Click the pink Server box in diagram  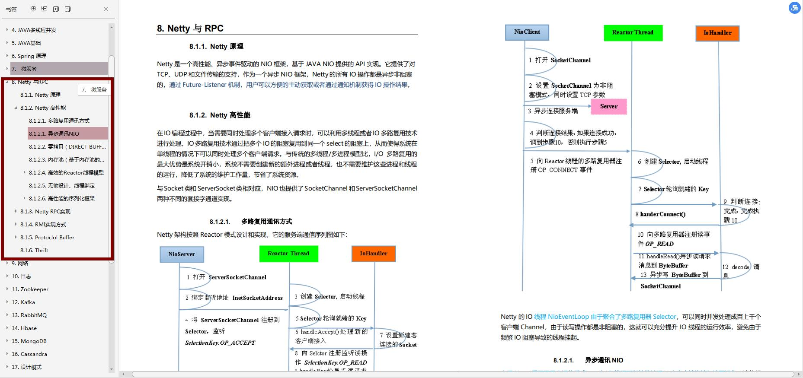(609, 106)
